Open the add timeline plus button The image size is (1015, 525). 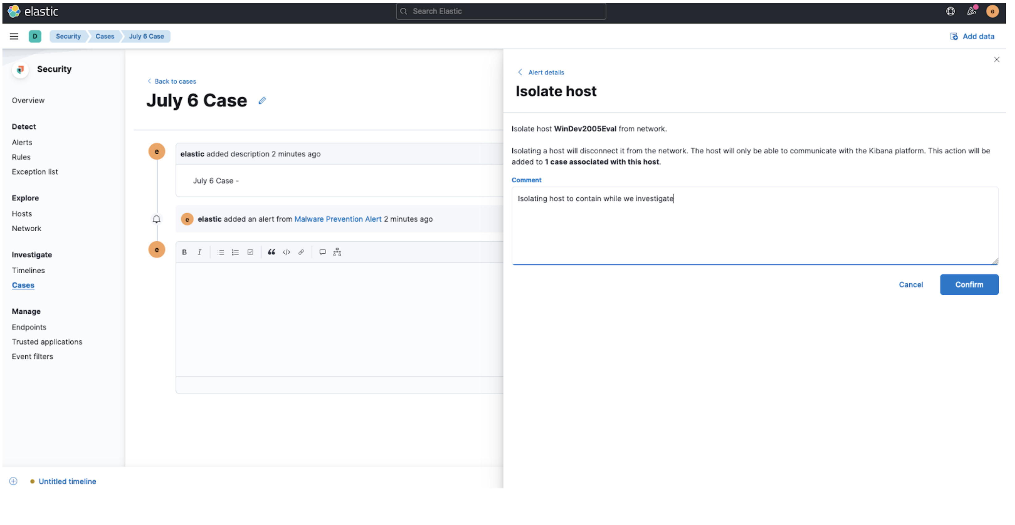(13, 481)
